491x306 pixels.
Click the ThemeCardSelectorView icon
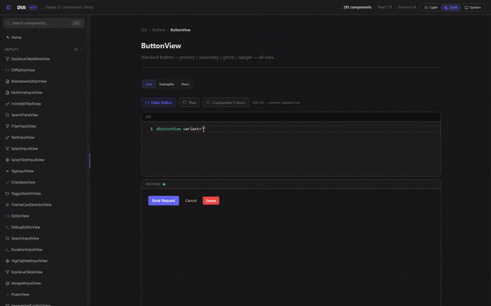pyautogui.click(x=7, y=205)
